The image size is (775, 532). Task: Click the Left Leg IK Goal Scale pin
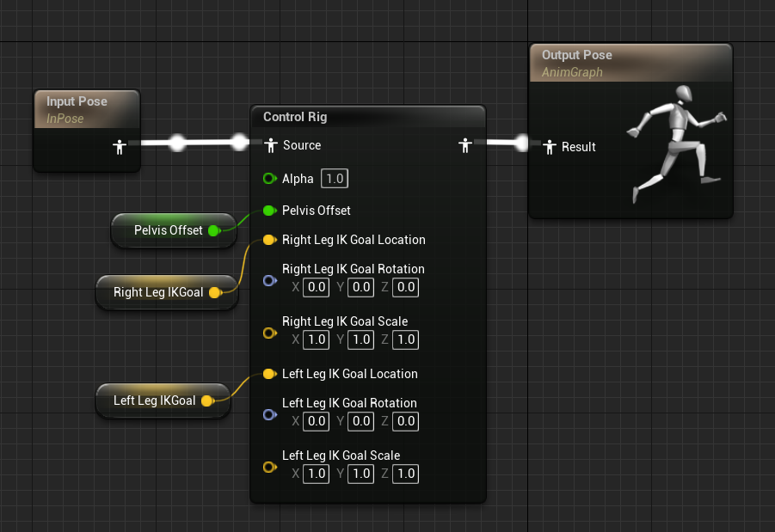coord(270,467)
